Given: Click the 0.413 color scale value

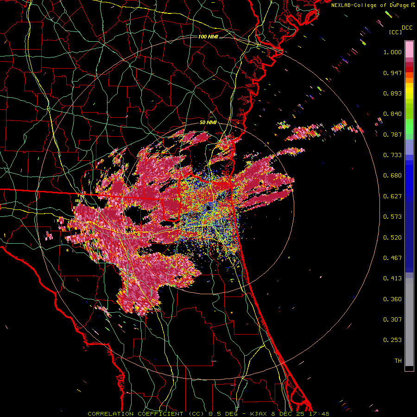Looking at the screenshot, I should pyautogui.click(x=392, y=278).
